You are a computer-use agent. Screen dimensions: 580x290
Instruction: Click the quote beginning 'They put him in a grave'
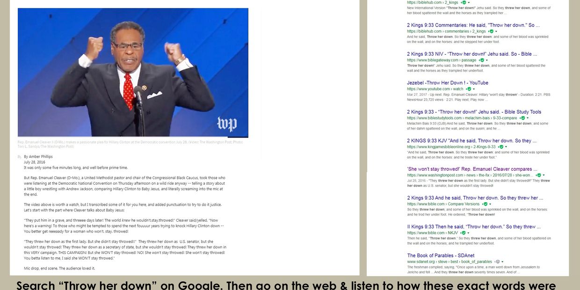point(124,226)
